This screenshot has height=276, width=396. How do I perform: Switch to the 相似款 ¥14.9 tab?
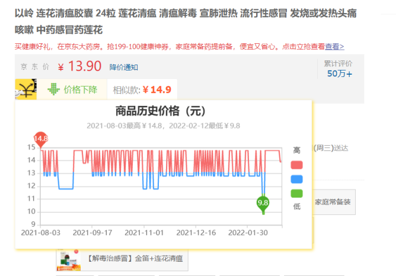[x=142, y=89]
